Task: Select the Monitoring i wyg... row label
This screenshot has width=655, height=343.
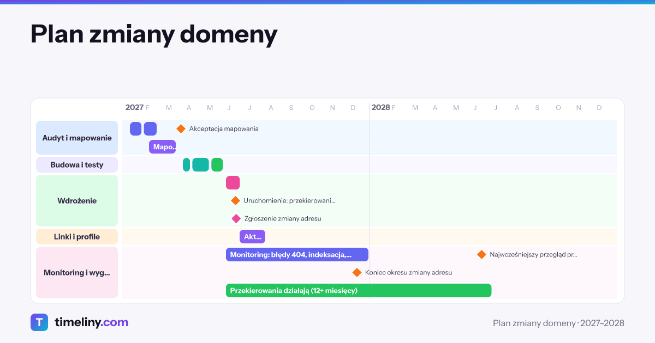Action: [77, 272]
